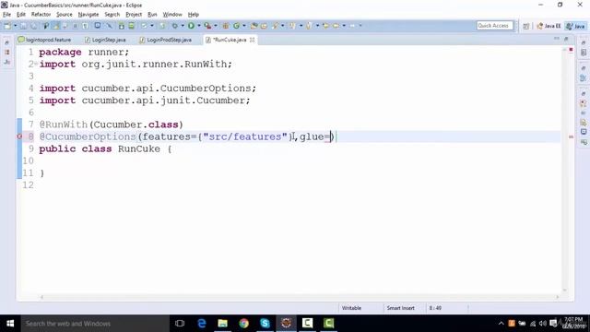
Task: Open the Debug dropdown arrow
Action: (x=183, y=26)
